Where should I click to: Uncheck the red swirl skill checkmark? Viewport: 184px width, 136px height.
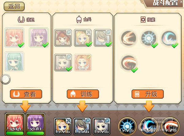coord(135,70)
